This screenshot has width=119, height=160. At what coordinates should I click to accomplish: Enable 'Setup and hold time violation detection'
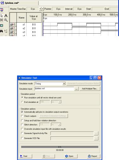[x=22, y=120]
